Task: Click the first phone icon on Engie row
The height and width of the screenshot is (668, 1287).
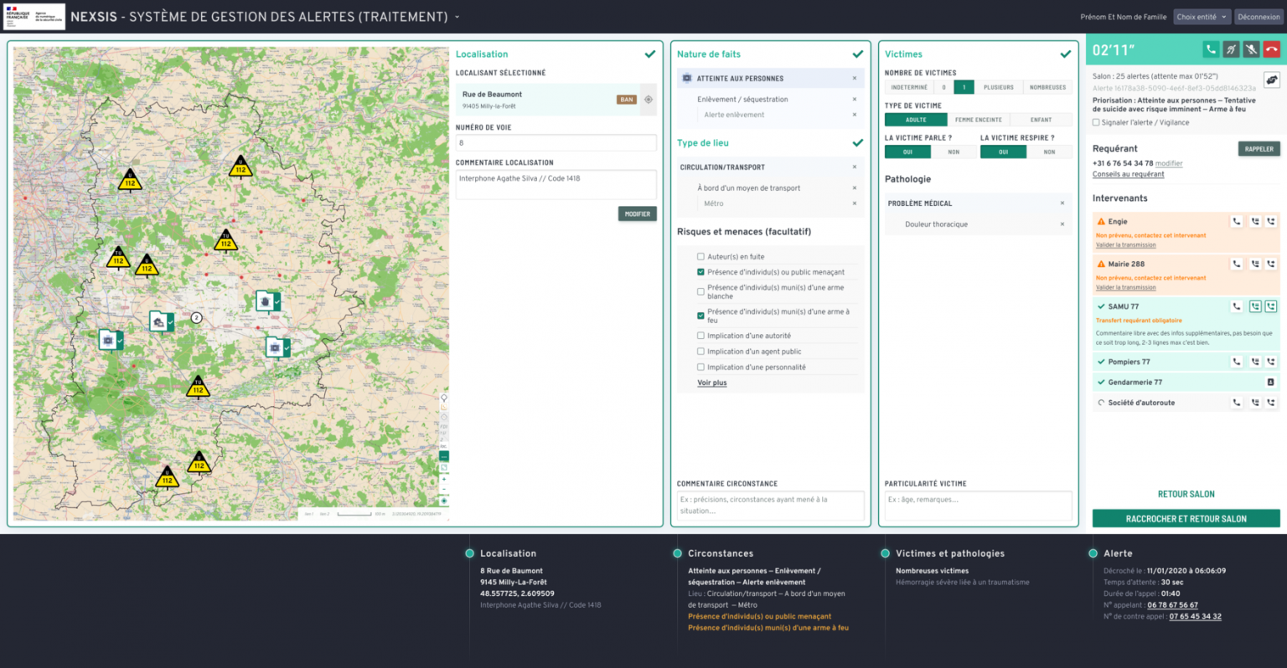Action: [x=1237, y=222]
